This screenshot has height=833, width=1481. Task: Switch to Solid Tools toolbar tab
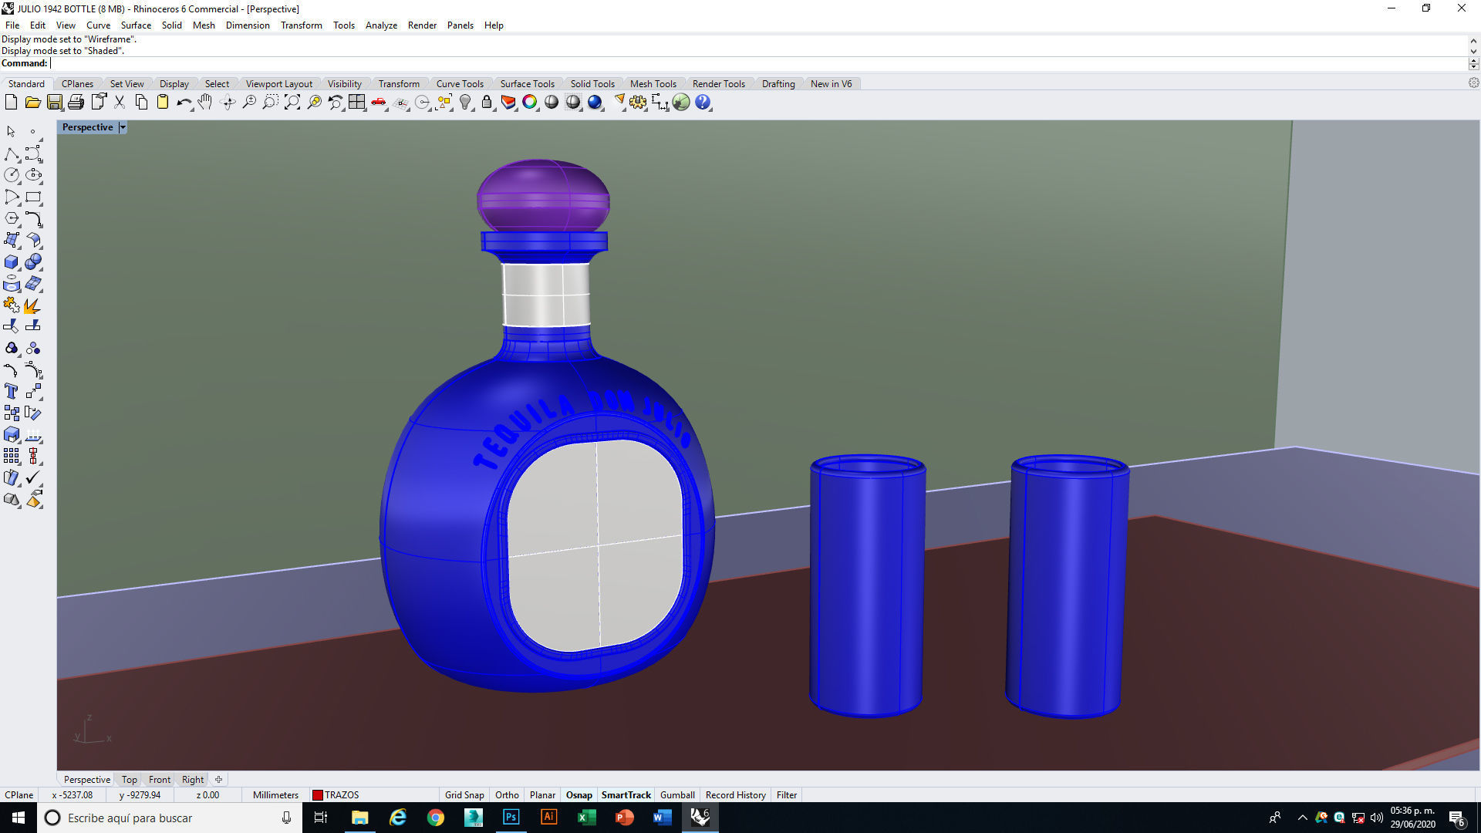(592, 84)
